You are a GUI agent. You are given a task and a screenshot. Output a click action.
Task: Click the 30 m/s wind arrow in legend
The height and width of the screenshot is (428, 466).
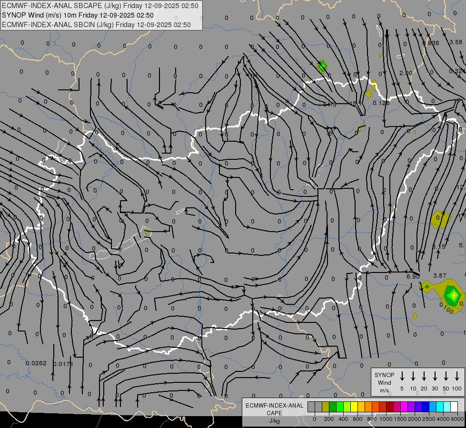click(435, 376)
